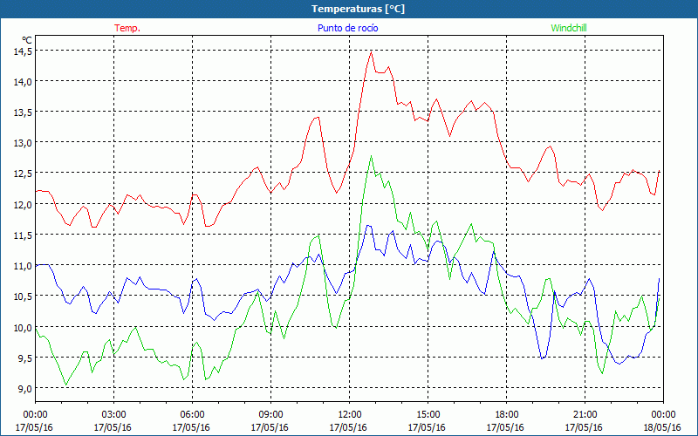Click the Temp. legend label

pos(127,28)
